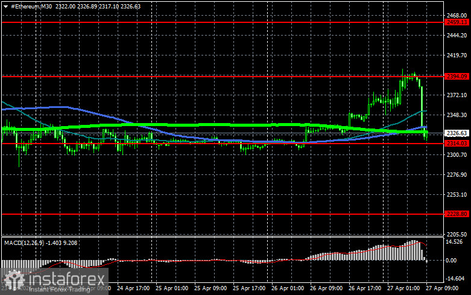Click the 2228.80 support level label
The image size is (471, 295).
click(457, 214)
